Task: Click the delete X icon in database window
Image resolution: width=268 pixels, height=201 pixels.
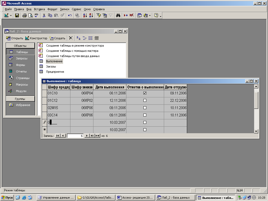Action: pyautogui.click(x=71, y=38)
